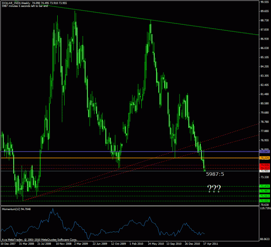Click the red 74.212 price level tag
271x247 pixels.
click(264, 168)
